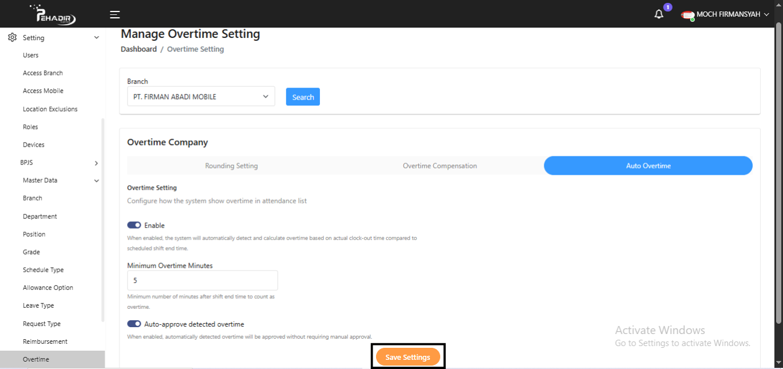Click the Setting gear icon
Screen dimensions: 783x369
tap(12, 38)
